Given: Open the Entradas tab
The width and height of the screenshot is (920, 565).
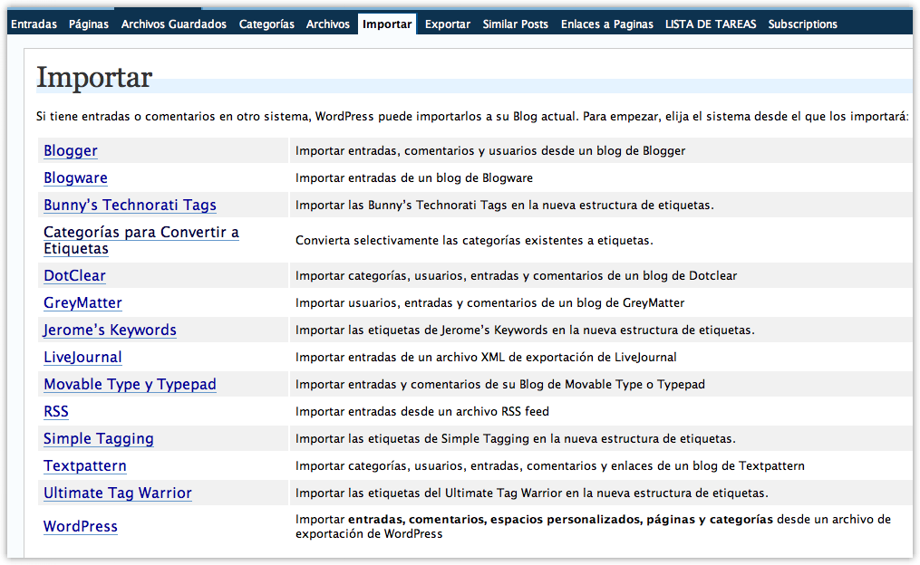Looking at the screenshot, I should [x=34, y=24].
